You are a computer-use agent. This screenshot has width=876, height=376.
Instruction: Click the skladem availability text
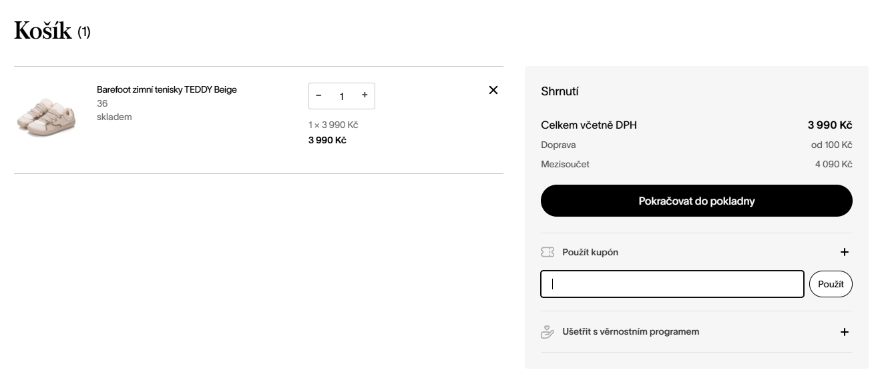[114, 117]
